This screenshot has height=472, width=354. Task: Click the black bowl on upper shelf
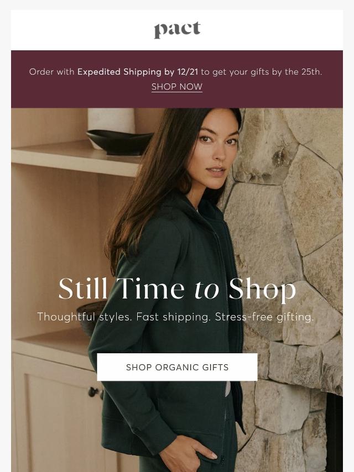coord(119,141)
